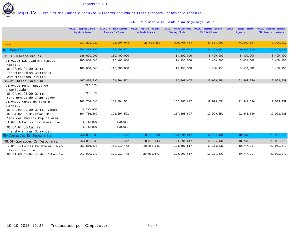Screen dimensions: 304x235
Task: Select the 09-Operações De Tesouraria blue row
Action: point(27,135)
